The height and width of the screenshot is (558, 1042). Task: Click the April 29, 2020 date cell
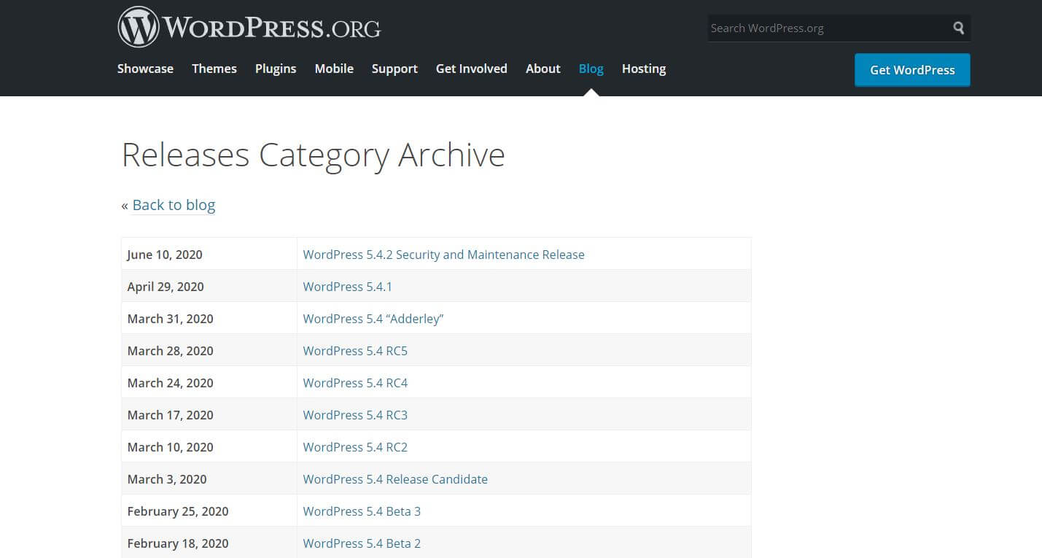[209, 286]
